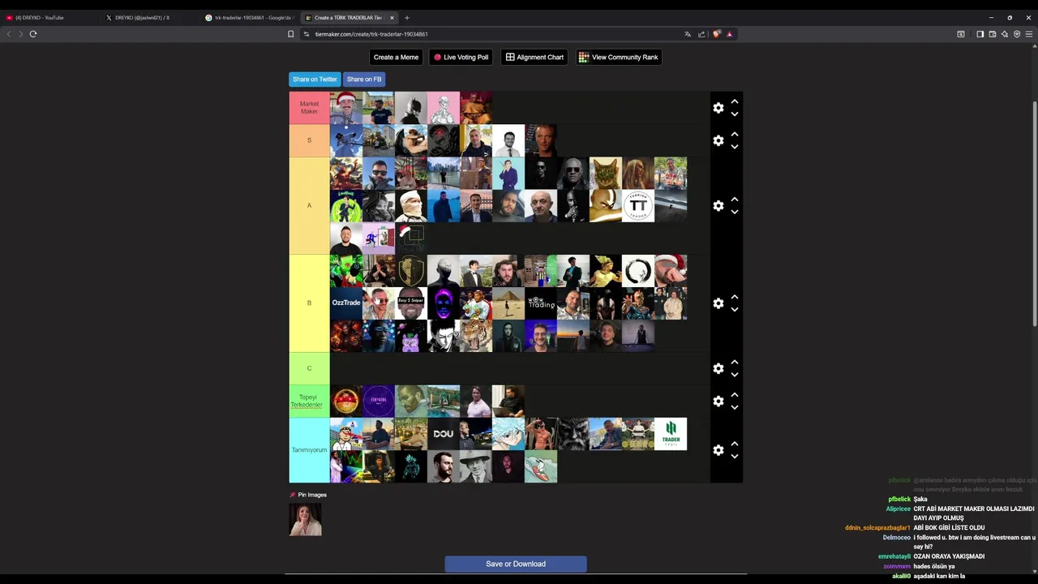View Community Rank page

point(619,57)
